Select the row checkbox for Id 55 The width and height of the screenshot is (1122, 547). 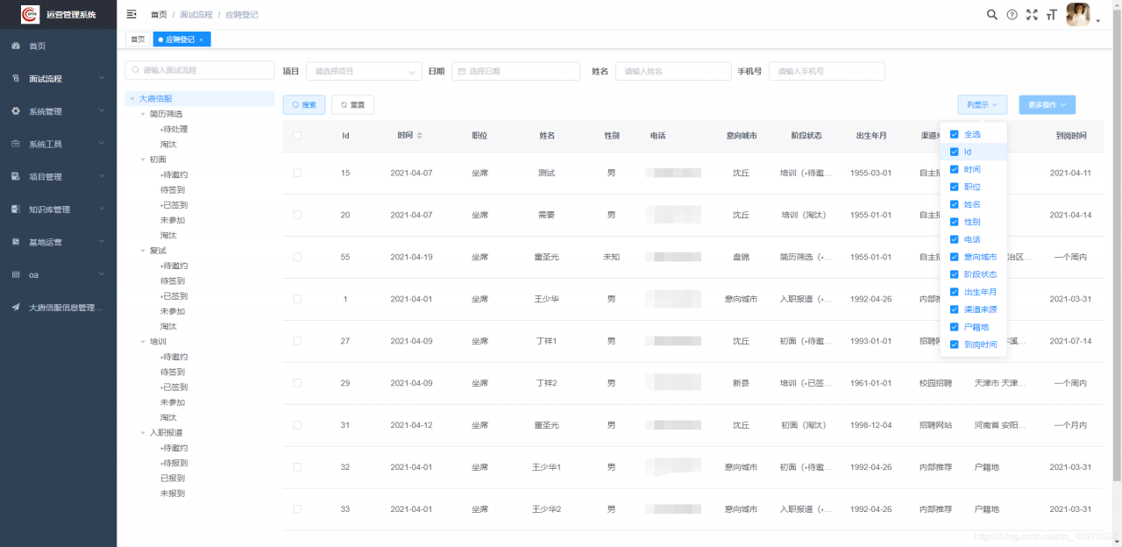tap(297, 257)
